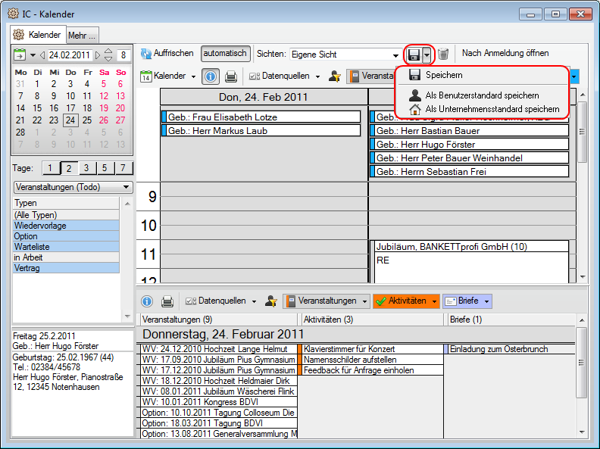Image resolution: width=600 pixels, height=449 pixels.
Task: Click the info icon in upper calendar toolbar
Action: pos(211,76)
